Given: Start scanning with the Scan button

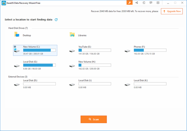Looking at the screenshot, I should tap(93, 119).
